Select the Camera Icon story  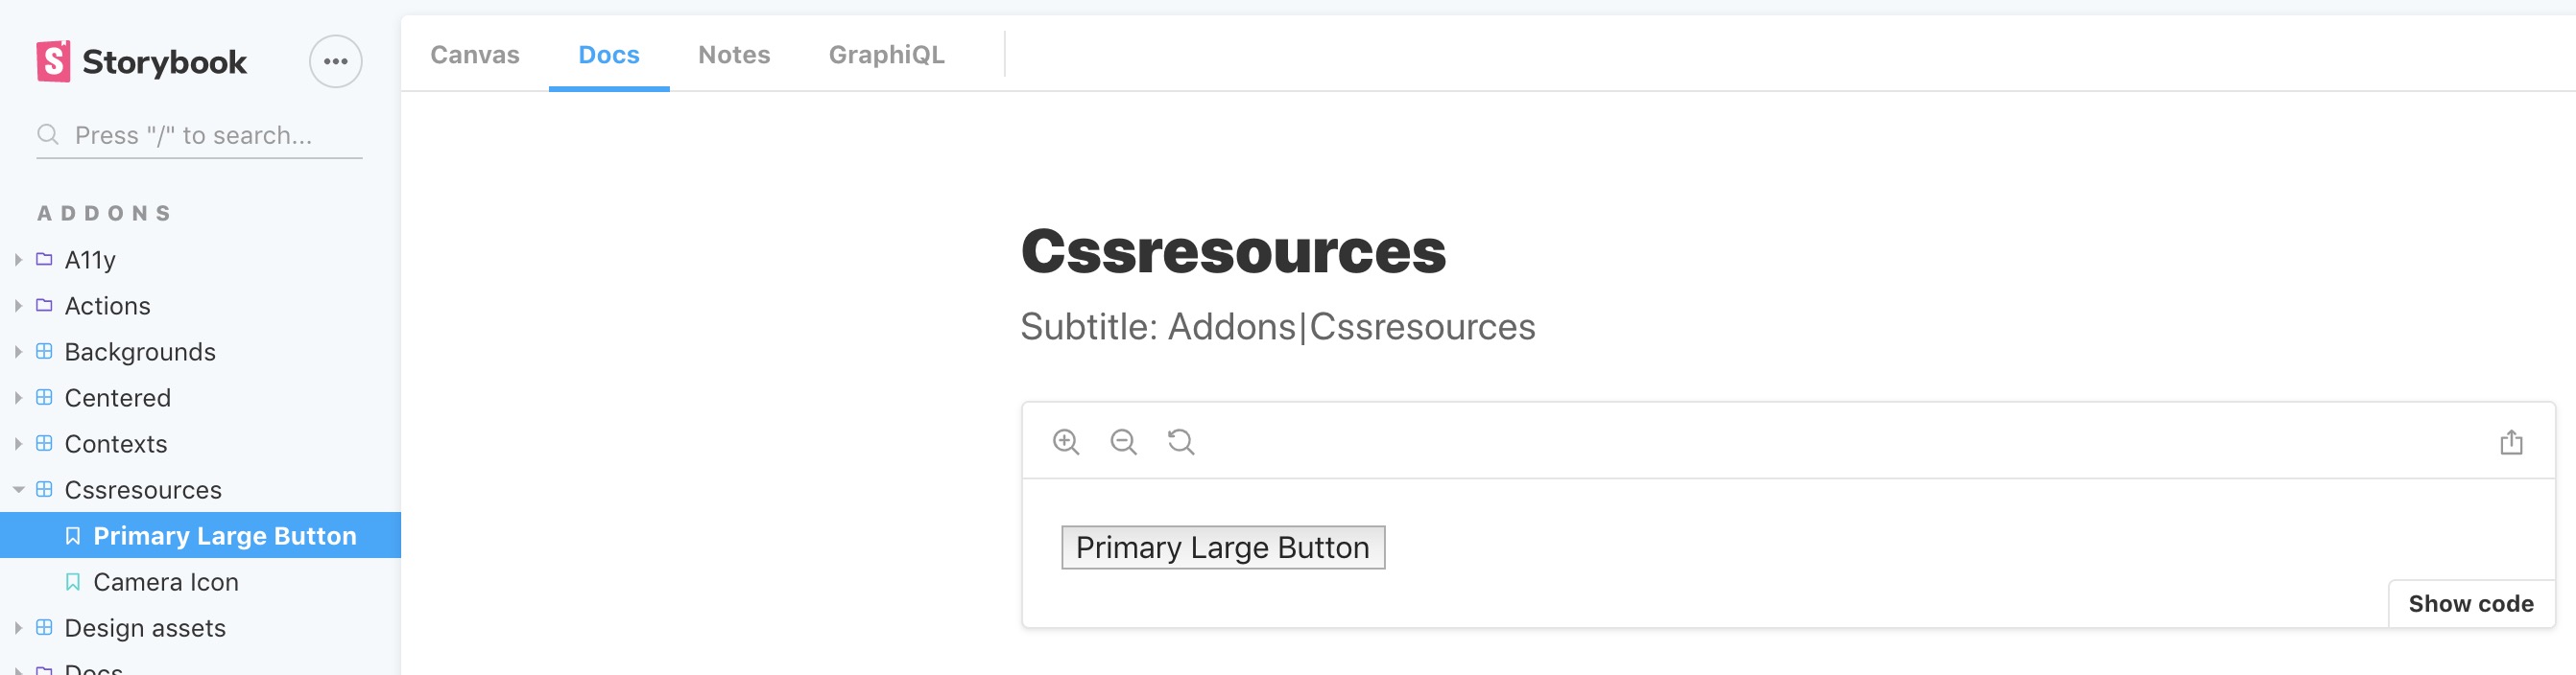coord(166,582)
